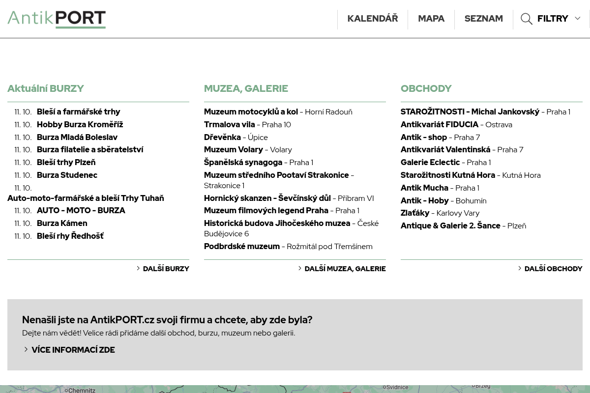Viewport: 590px width, 393px height.
Task: Open Bleší rhy Ředhošť event
Action: coord(70,236)
